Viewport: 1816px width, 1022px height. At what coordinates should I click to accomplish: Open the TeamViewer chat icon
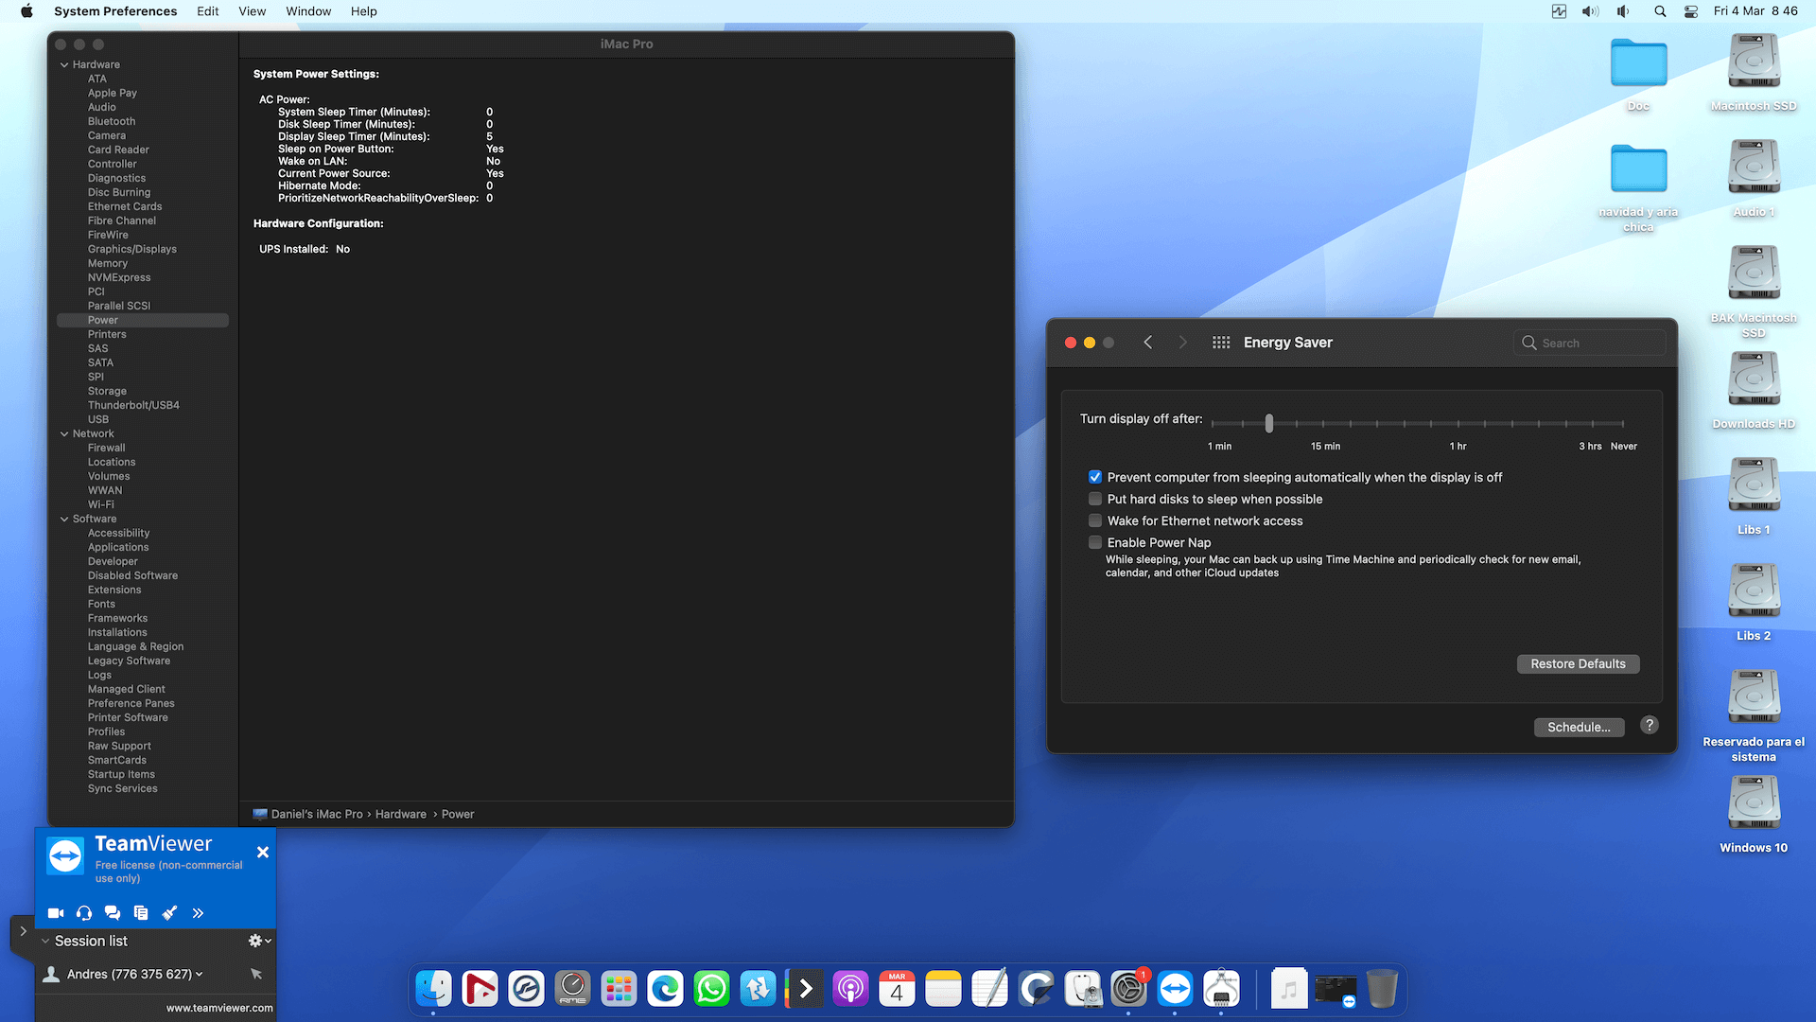click(x=113, y=913)
